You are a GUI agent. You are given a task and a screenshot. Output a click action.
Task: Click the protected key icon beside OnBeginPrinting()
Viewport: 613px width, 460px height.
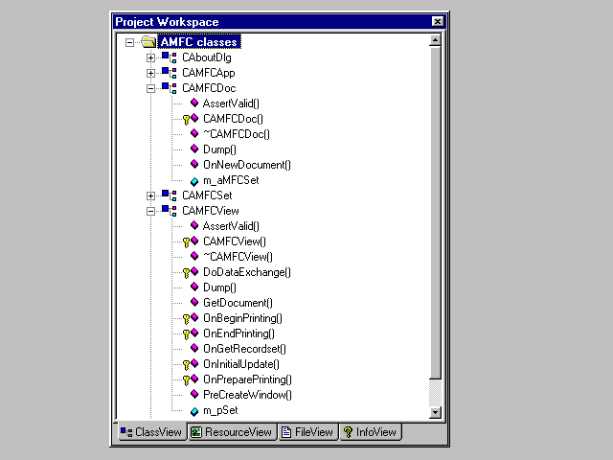(x=189, y=318)
